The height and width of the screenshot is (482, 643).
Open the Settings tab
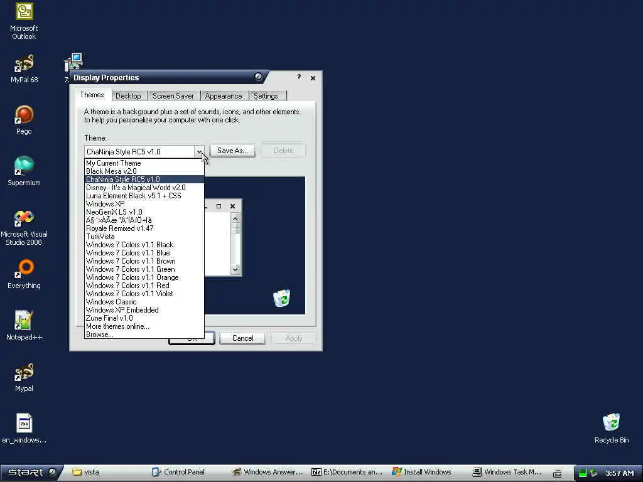[x=266, y=96]
